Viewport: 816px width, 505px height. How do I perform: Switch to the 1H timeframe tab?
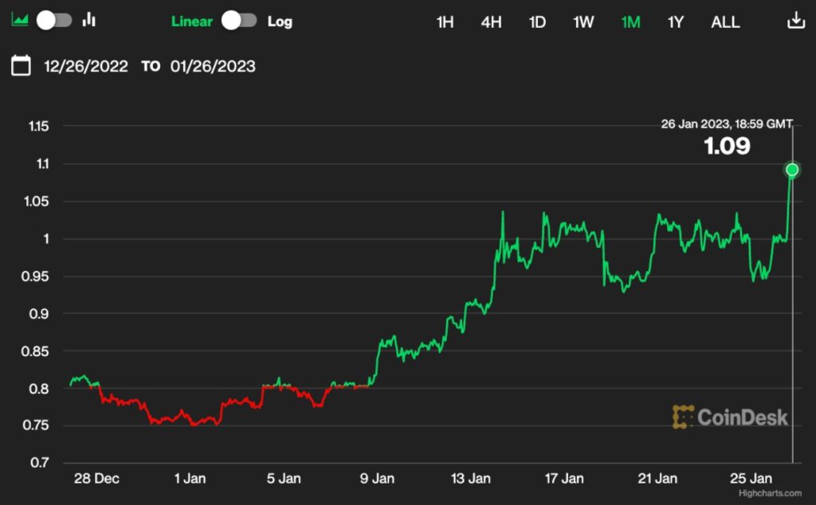444,22
